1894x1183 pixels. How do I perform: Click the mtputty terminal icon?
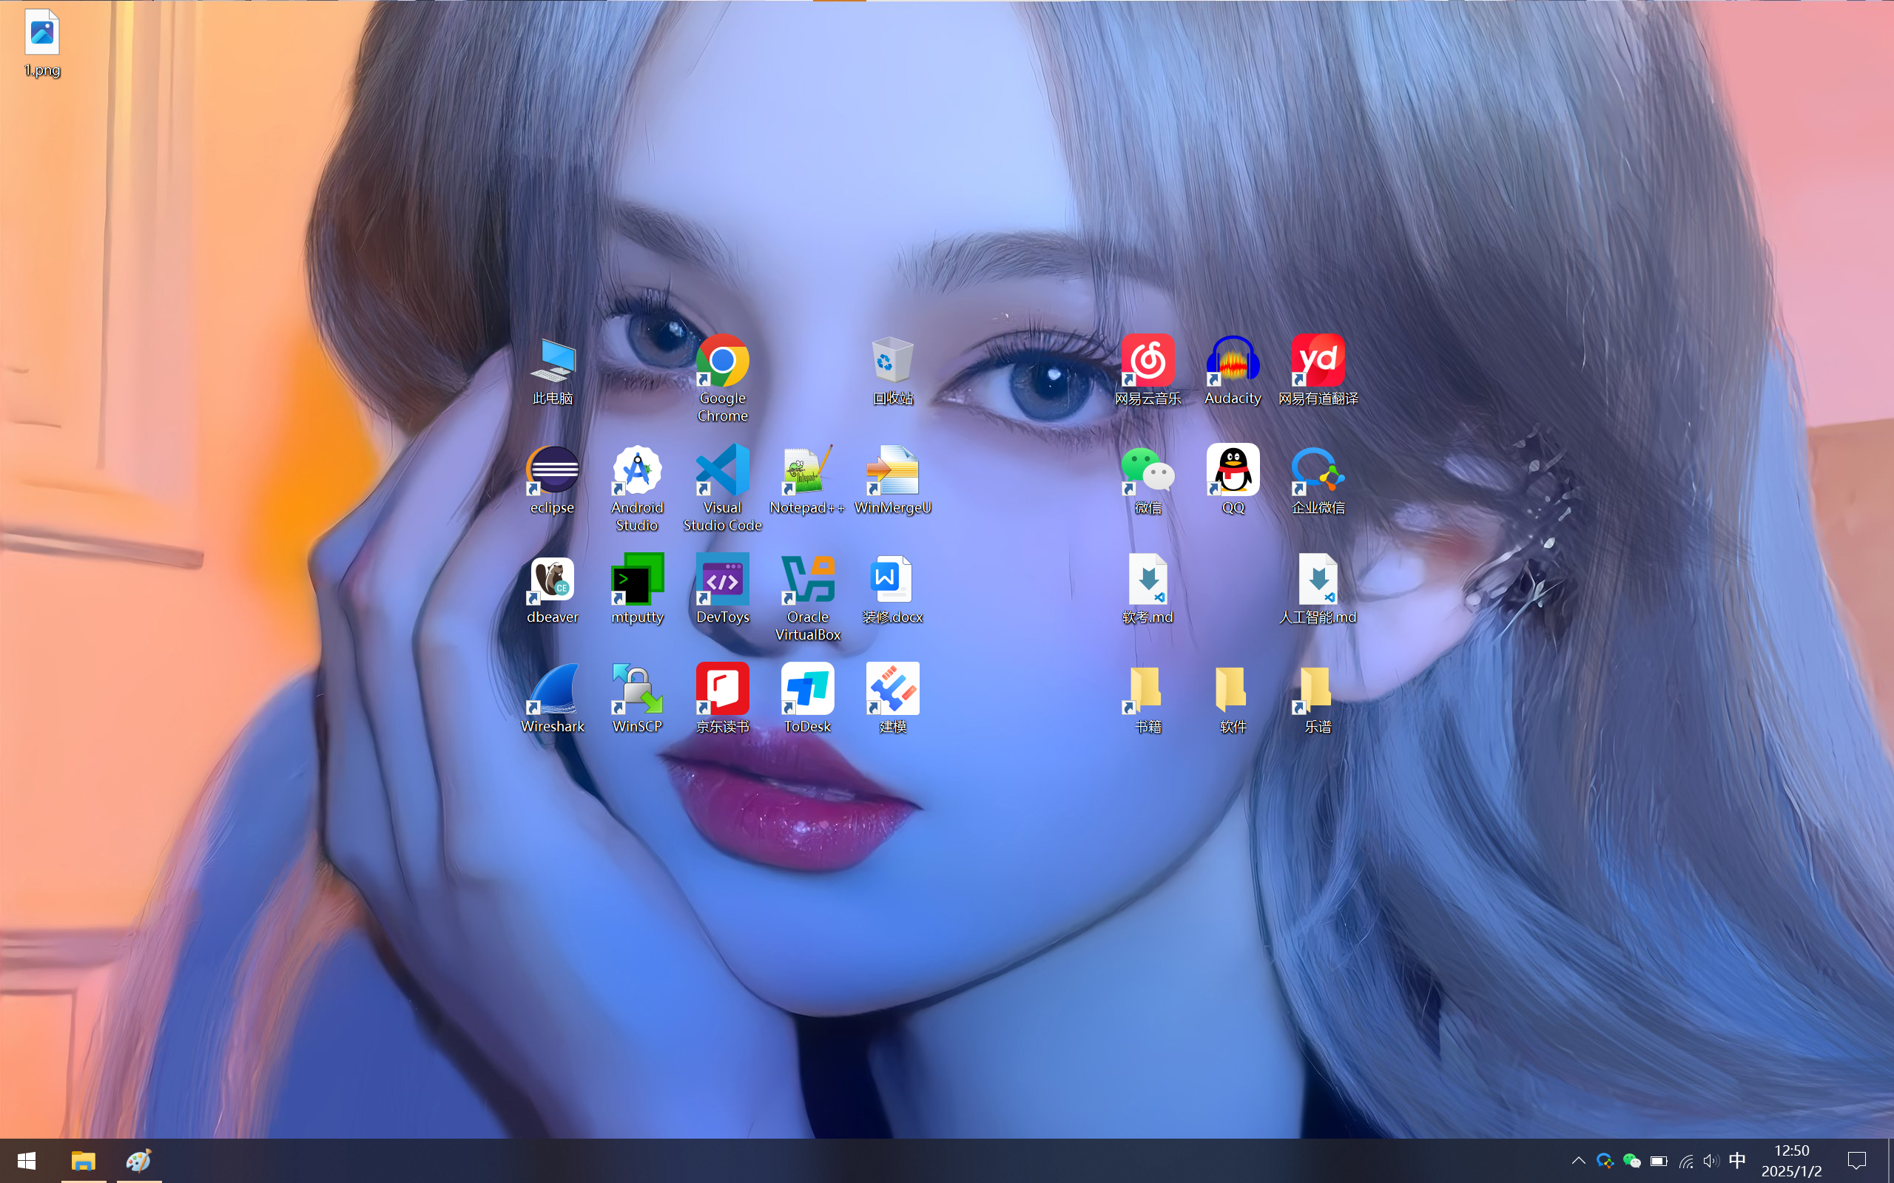[637, 590]
